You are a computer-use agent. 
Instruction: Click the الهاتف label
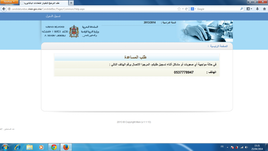pos(211,72)
